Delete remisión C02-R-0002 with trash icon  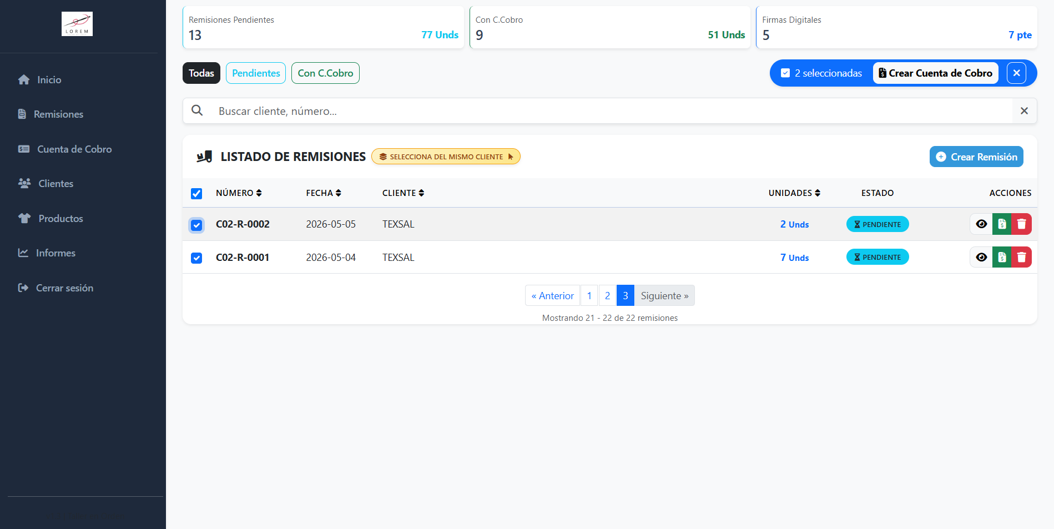1021,224
